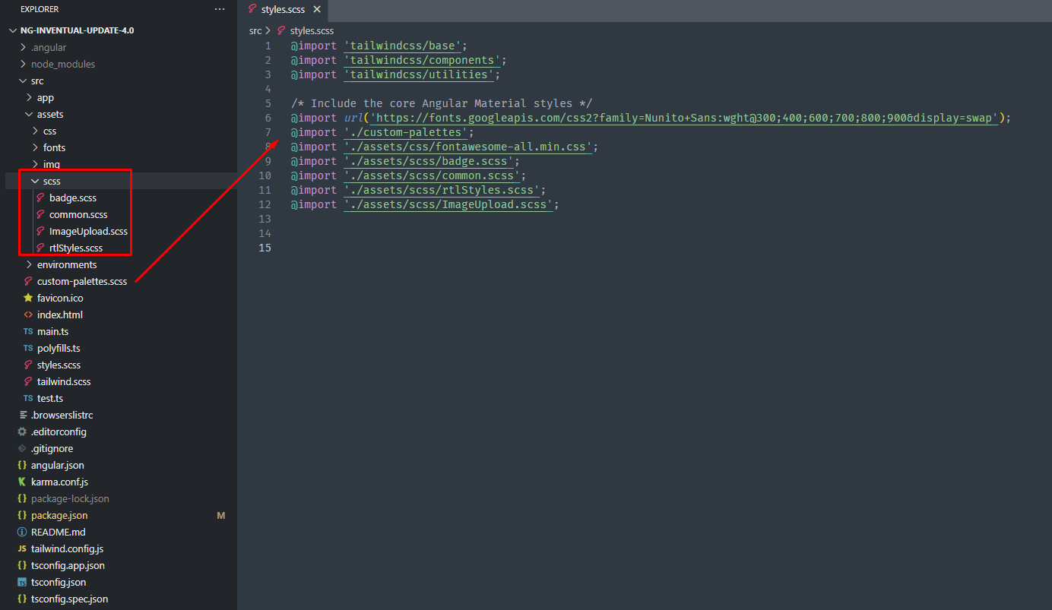Click the list icon beside .browserslistrc

pyautogui.click(x=23, y=415)
